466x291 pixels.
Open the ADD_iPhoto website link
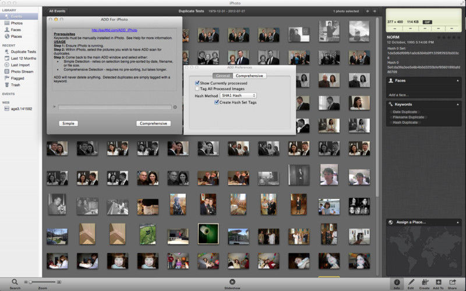pyautogui.click(x=114, y=29)
